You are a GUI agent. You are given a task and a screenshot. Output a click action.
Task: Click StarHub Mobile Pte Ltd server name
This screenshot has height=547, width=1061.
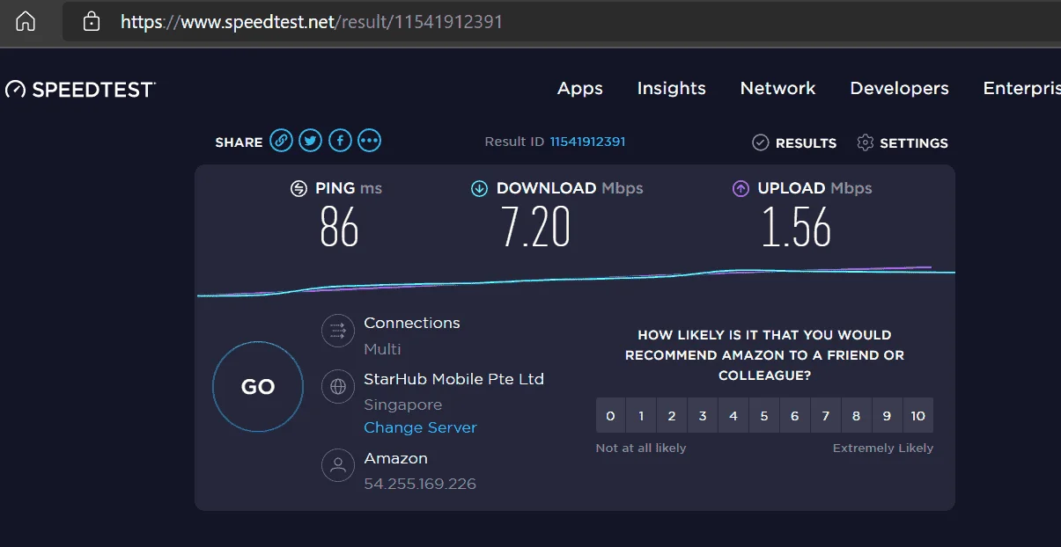coord(454,379)
